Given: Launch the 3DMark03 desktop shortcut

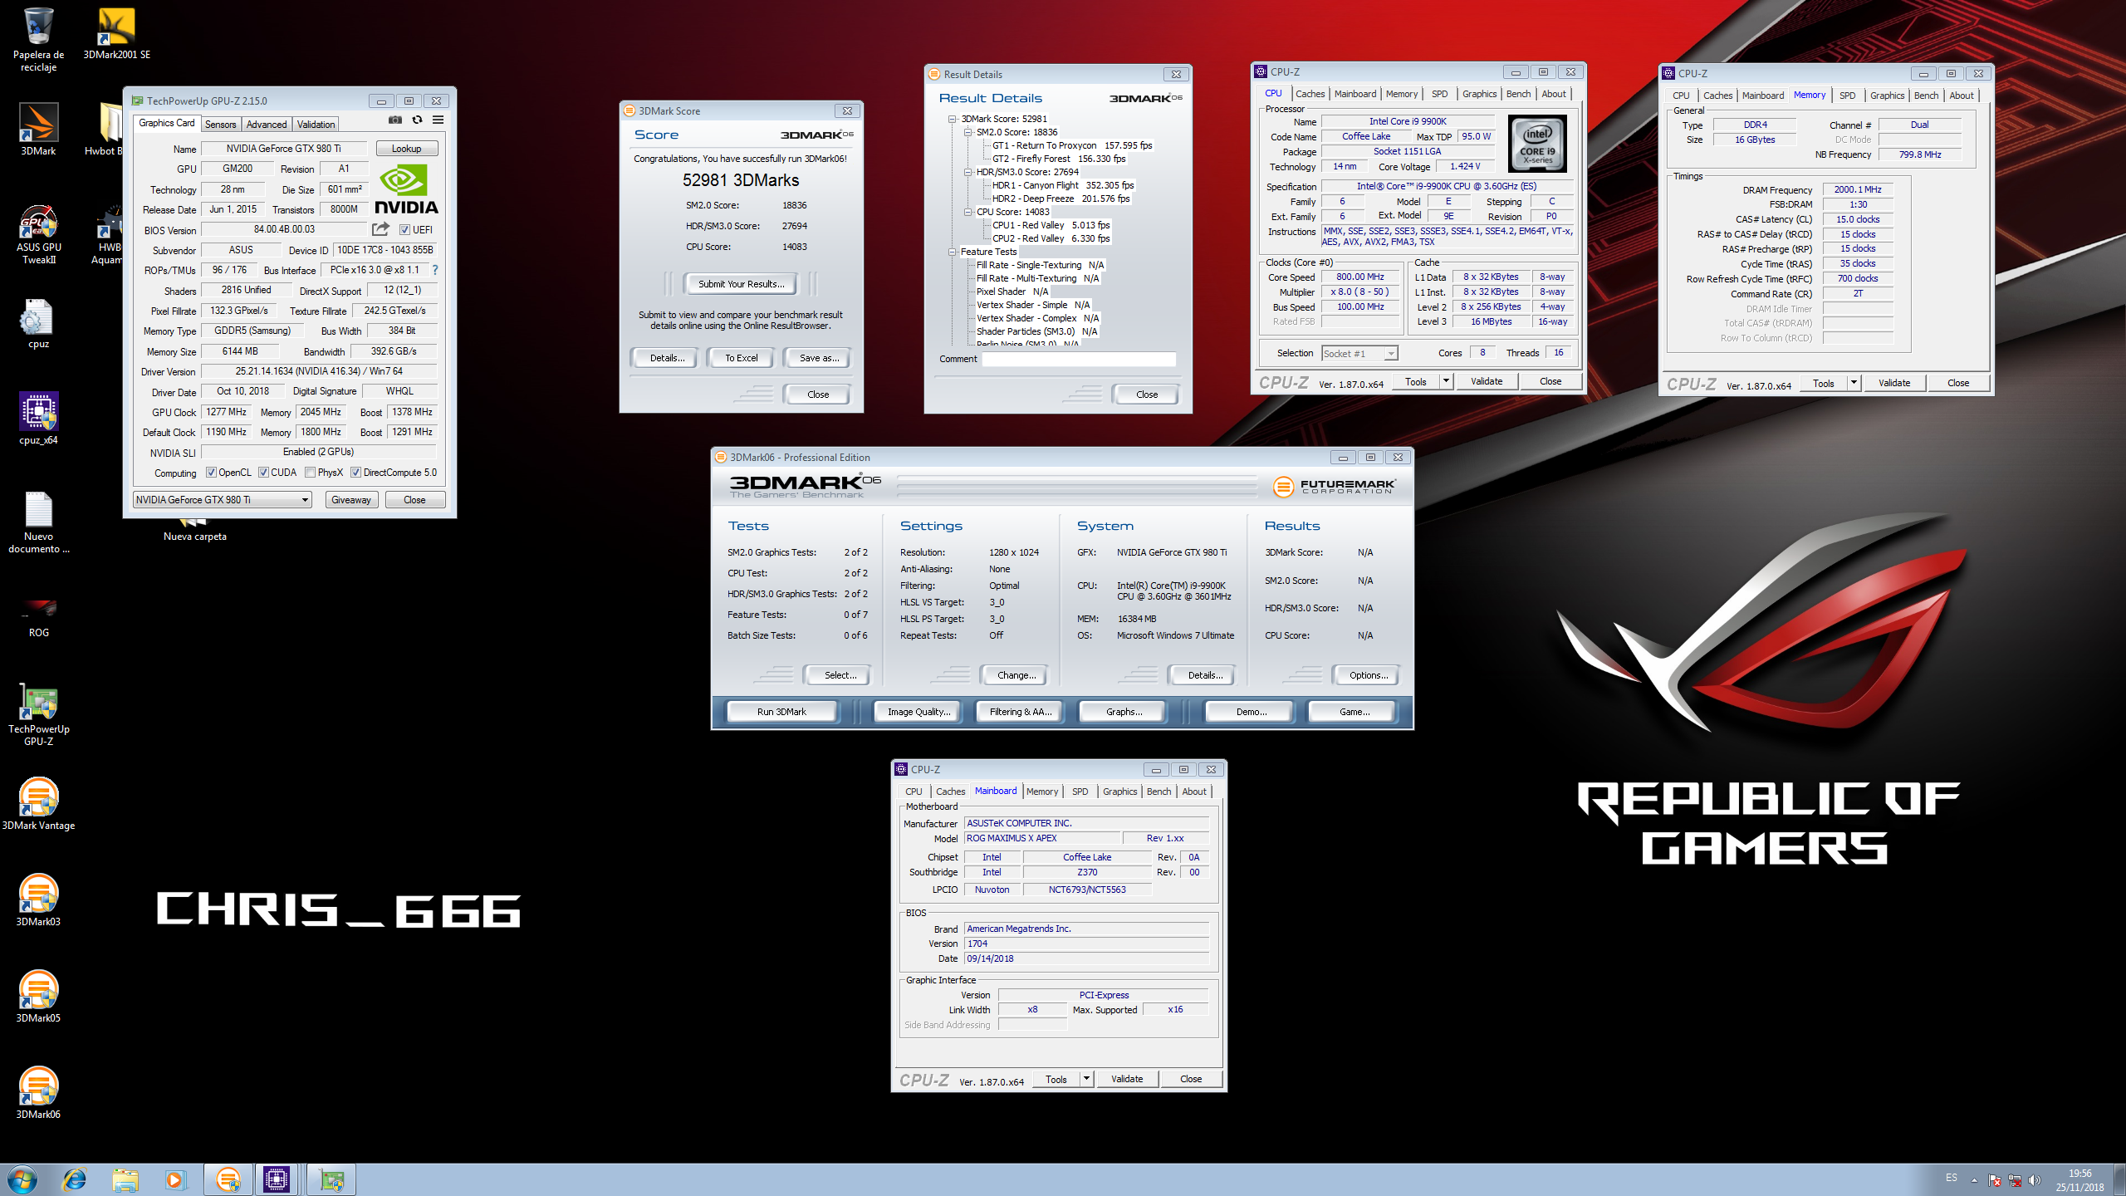Looking at the screenshot, I should [x=38, y=900].
